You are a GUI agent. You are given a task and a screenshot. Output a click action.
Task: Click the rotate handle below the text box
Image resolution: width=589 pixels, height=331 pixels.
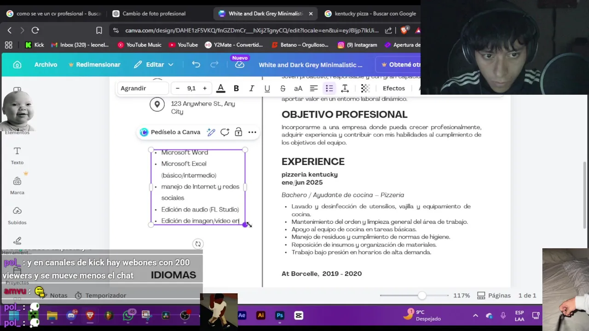(198, 244)
